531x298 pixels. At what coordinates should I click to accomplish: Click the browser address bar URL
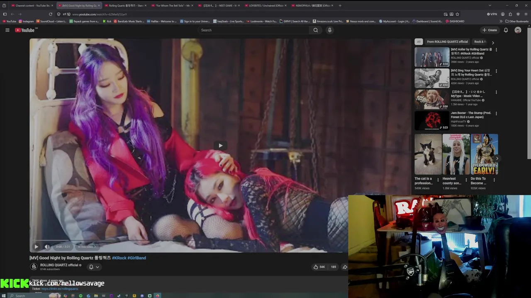point(100,14)
